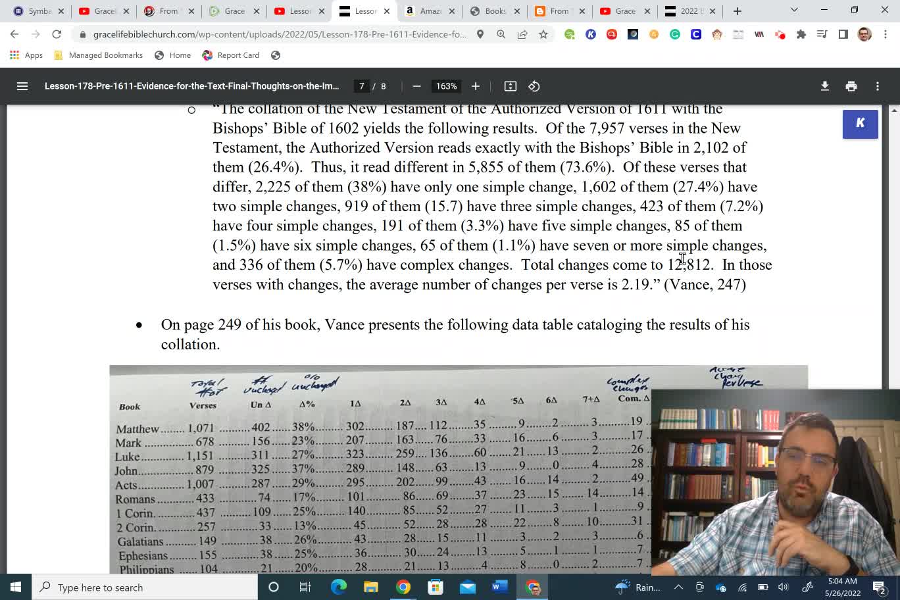900x600 pixels.
Task: Open the notification center
Action: [879, 587]
